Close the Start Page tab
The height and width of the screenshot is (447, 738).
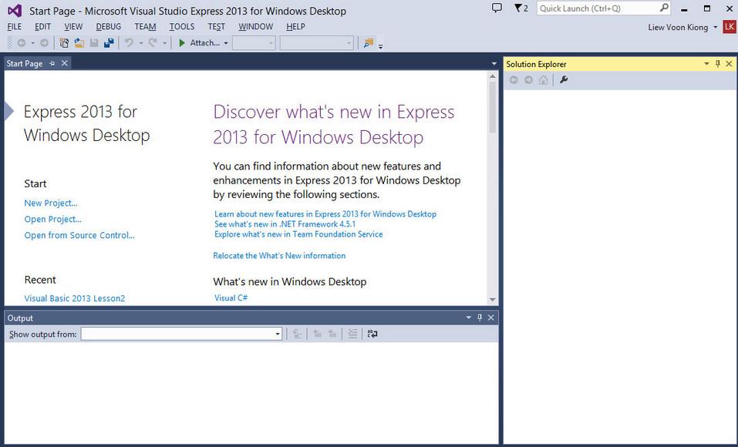pos(65,63)
